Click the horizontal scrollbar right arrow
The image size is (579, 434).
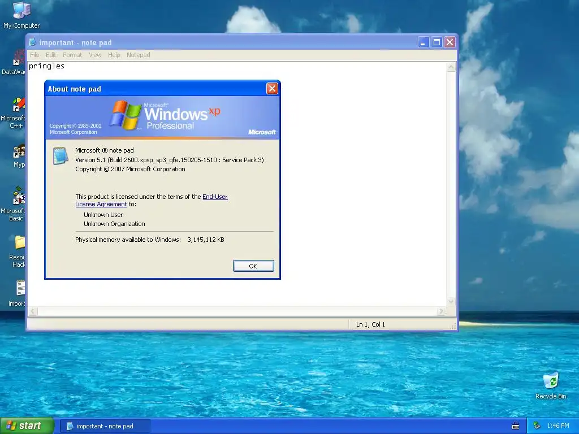coord(441,311)
